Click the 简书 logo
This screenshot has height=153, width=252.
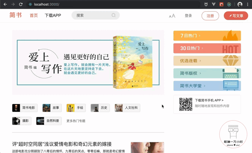(16, 15)
